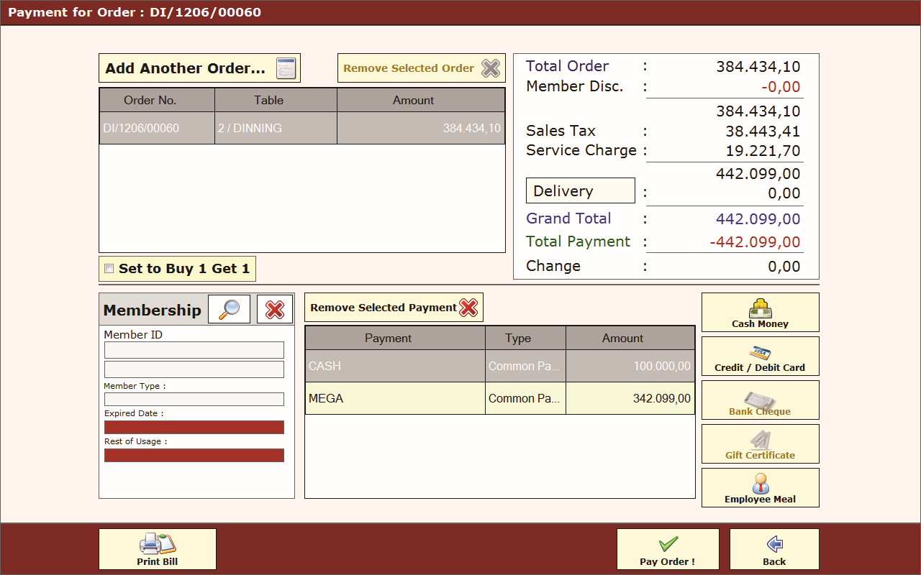Viewport: 921px width, 575px height.
Task: Click the Type column header
Action: pos(525,338)
